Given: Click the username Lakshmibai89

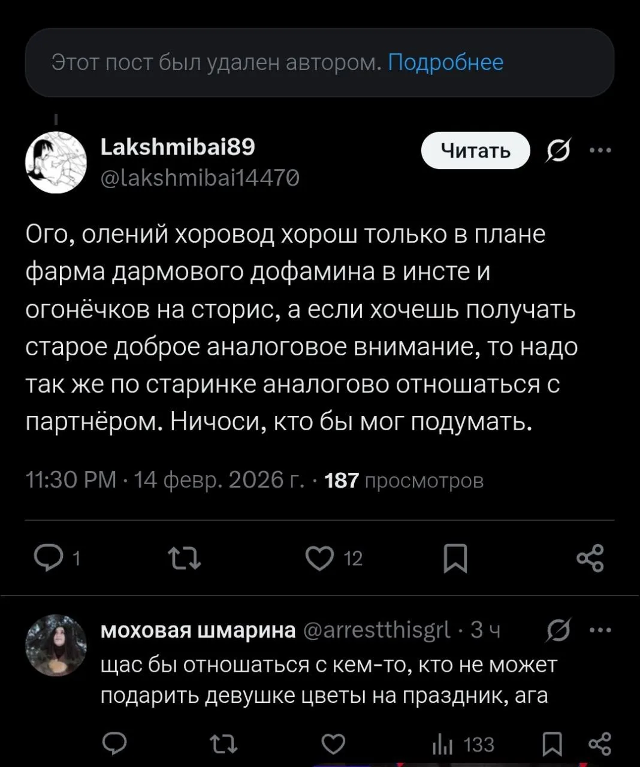Looking at the screenshot, I should [177, 146].
